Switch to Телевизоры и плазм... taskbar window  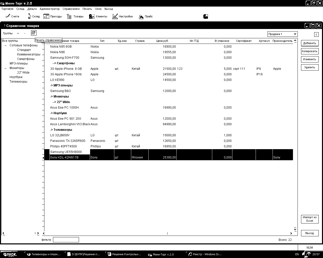pyautogui.click(x=44, y=254)
